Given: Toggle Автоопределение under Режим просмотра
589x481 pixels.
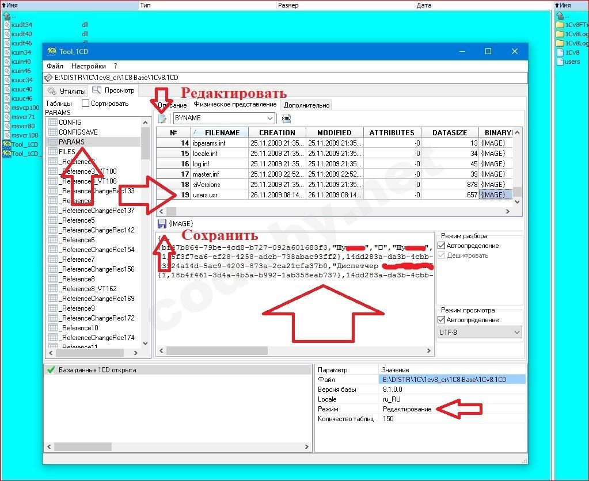Looking at the screenshot, I should [x=442, y=320].
